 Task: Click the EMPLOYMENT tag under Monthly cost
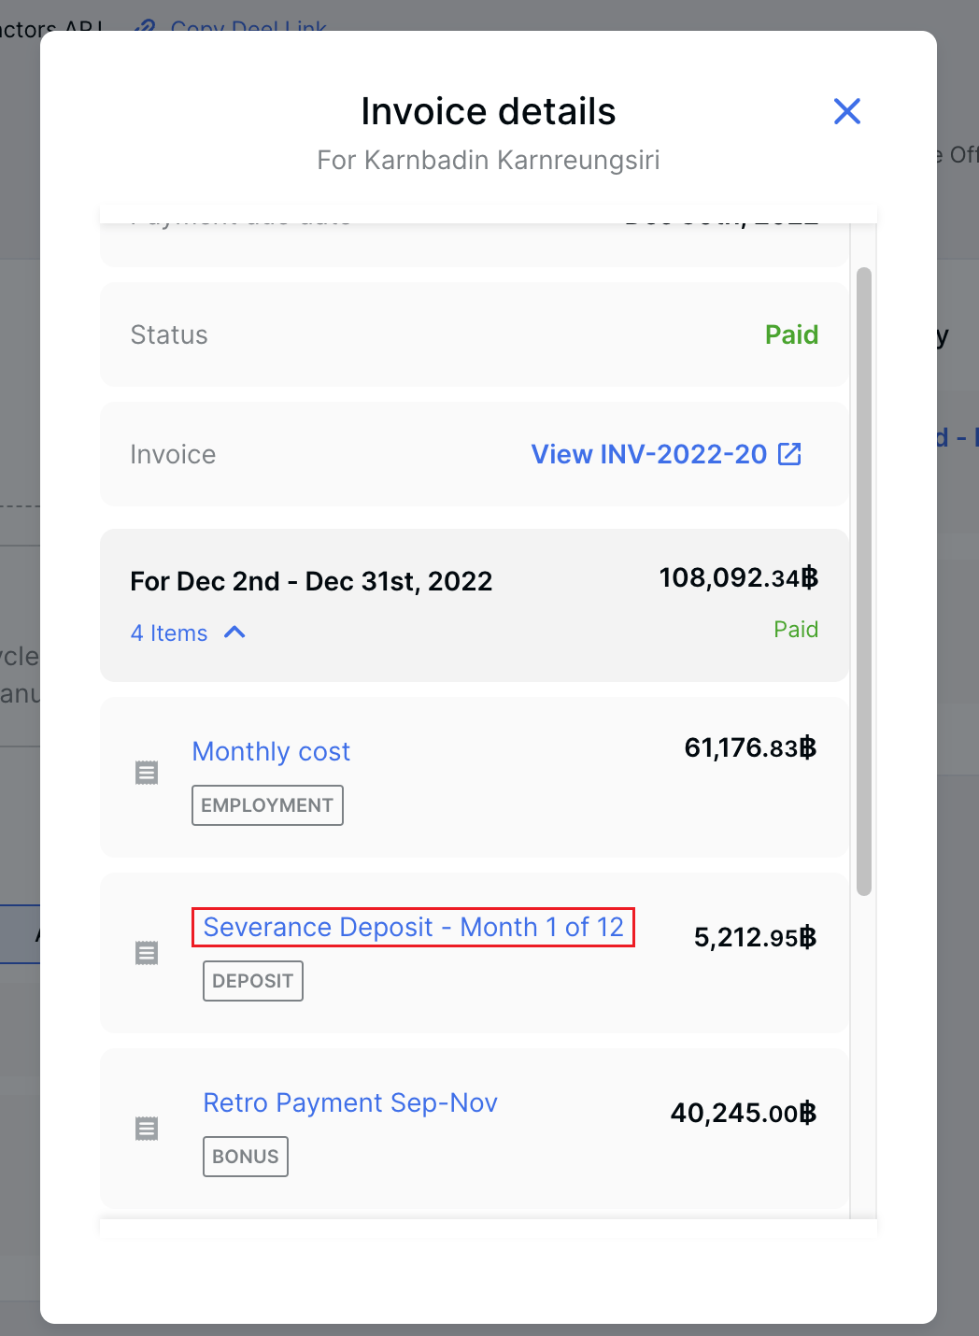(266, 804)
